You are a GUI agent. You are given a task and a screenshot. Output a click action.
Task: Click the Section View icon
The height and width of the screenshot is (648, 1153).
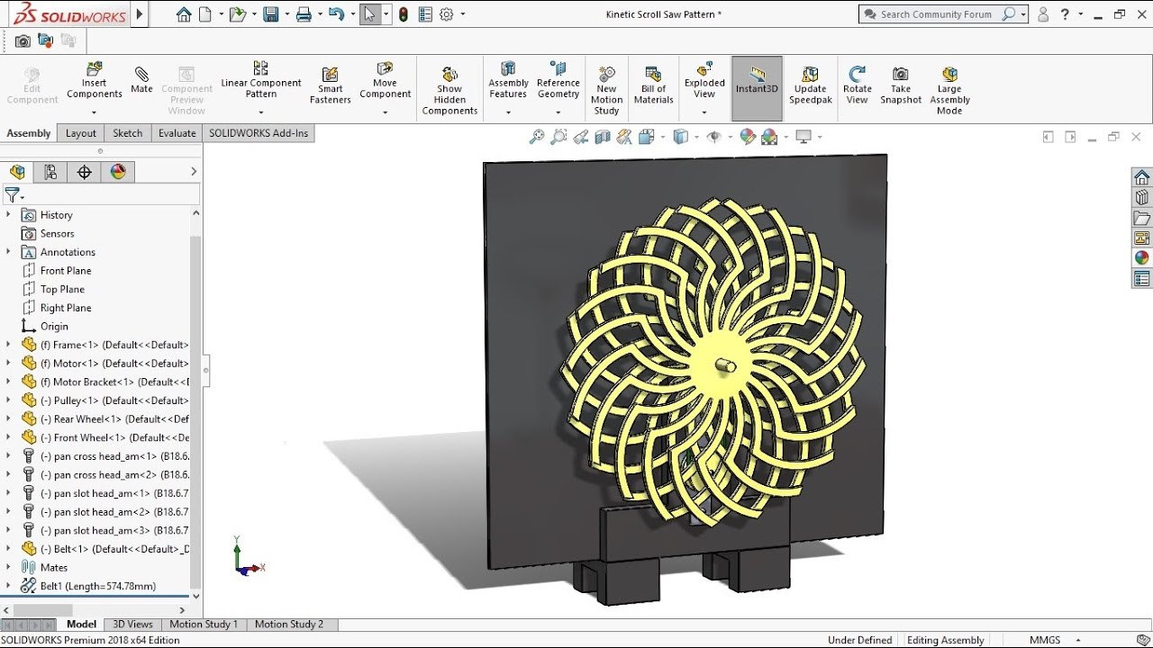603,137
